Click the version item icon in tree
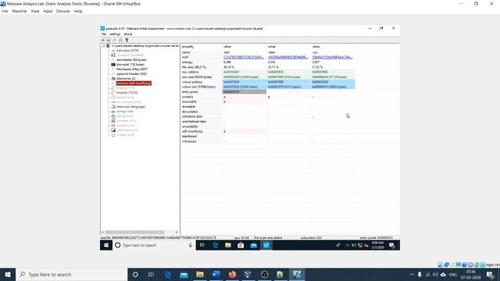Image resolution: width=500 pixels, height=281 pixels. pos(112,126)
